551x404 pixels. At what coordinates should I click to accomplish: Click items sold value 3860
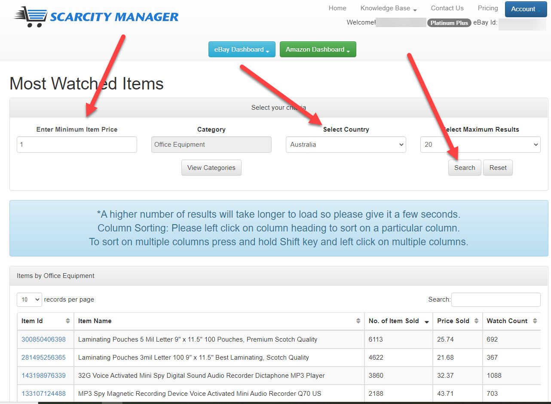click(376, 376)
